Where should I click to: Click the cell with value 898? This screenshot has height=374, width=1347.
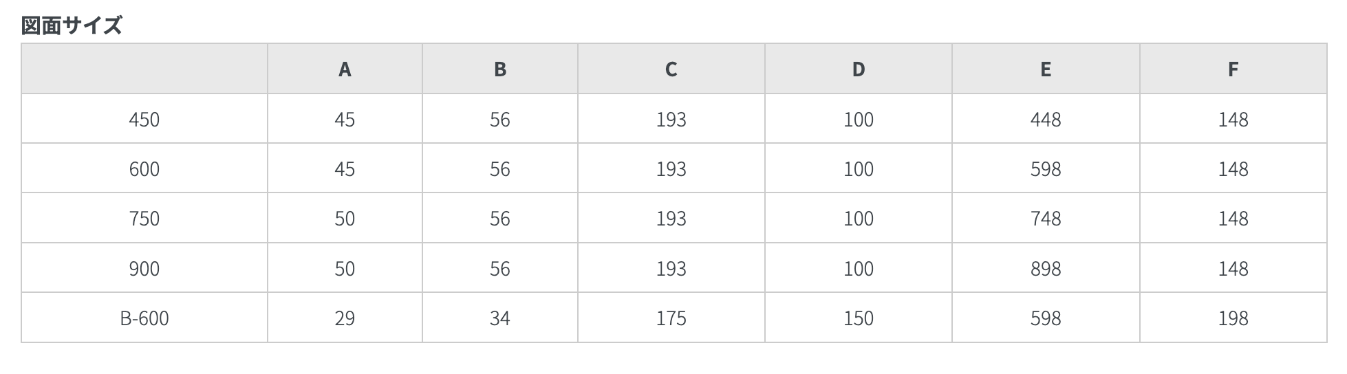point(1046,269)
